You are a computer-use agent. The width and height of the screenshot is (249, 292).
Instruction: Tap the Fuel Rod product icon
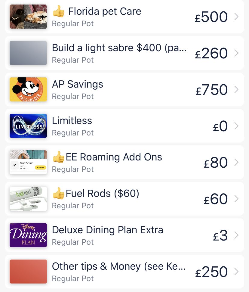point(28,199)
